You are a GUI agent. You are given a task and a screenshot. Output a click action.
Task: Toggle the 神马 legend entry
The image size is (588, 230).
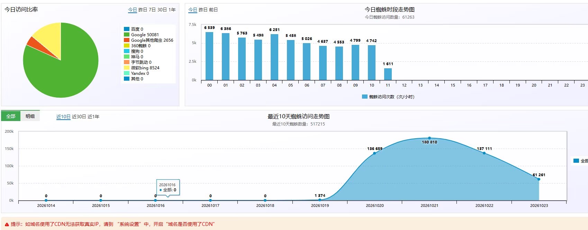134,57
